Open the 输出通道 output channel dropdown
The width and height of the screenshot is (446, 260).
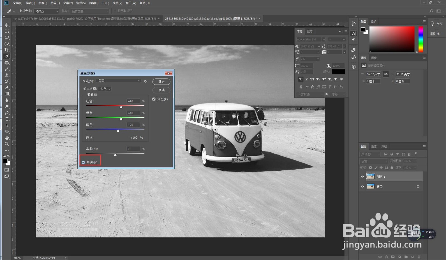pos(105,89)
